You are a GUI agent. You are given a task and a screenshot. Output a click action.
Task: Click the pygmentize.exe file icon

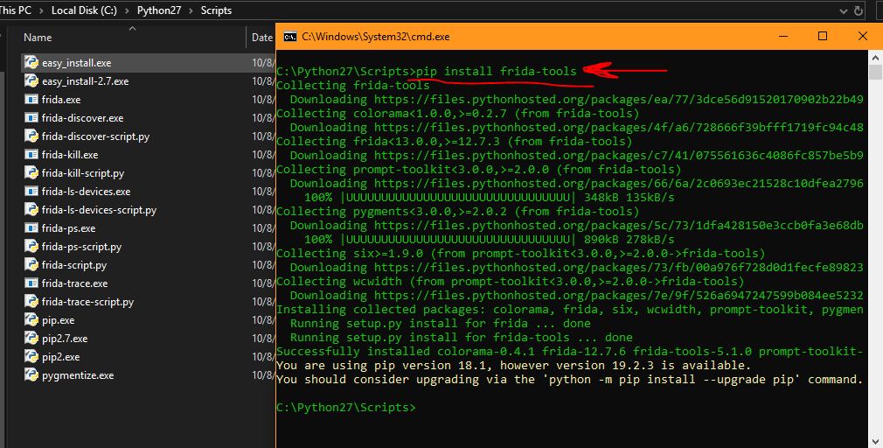[31, 374]
